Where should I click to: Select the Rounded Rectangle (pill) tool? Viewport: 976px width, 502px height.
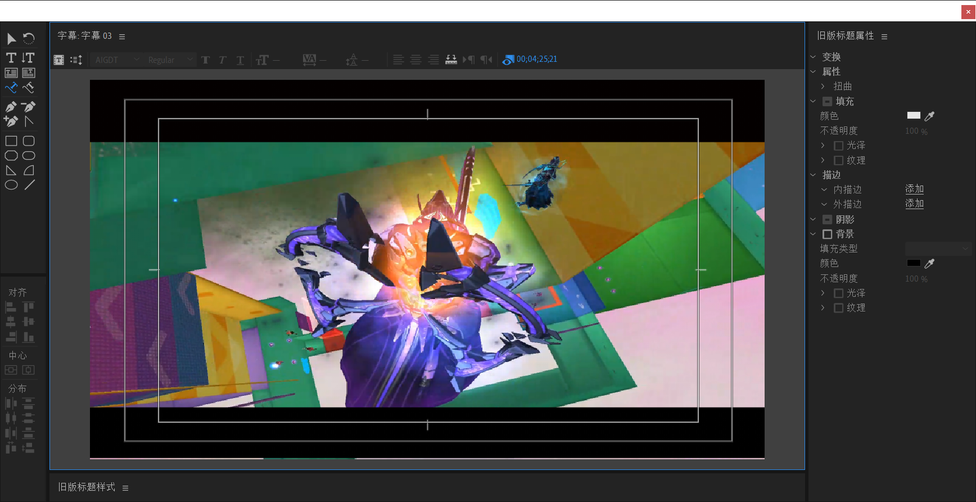[29, 156]
